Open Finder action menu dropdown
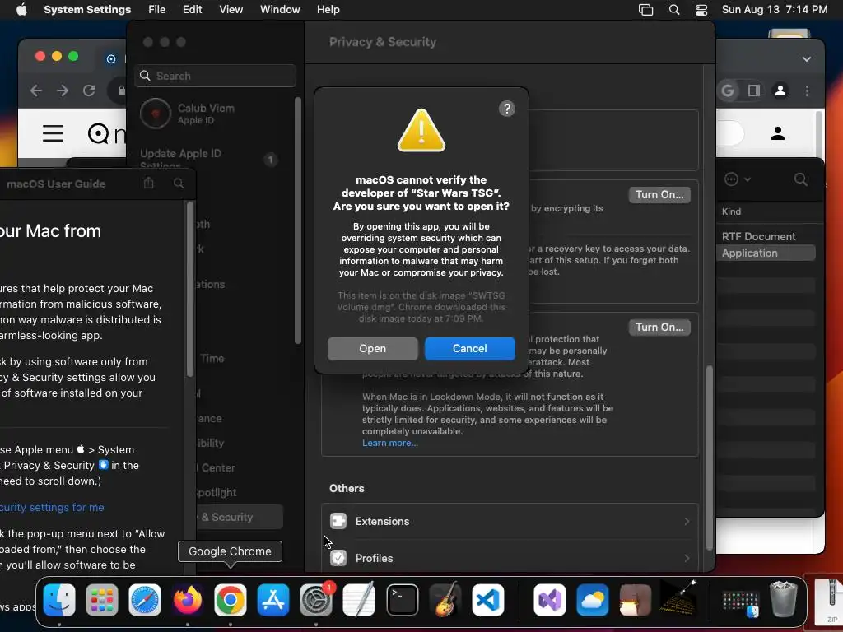 tap(737, 179)
